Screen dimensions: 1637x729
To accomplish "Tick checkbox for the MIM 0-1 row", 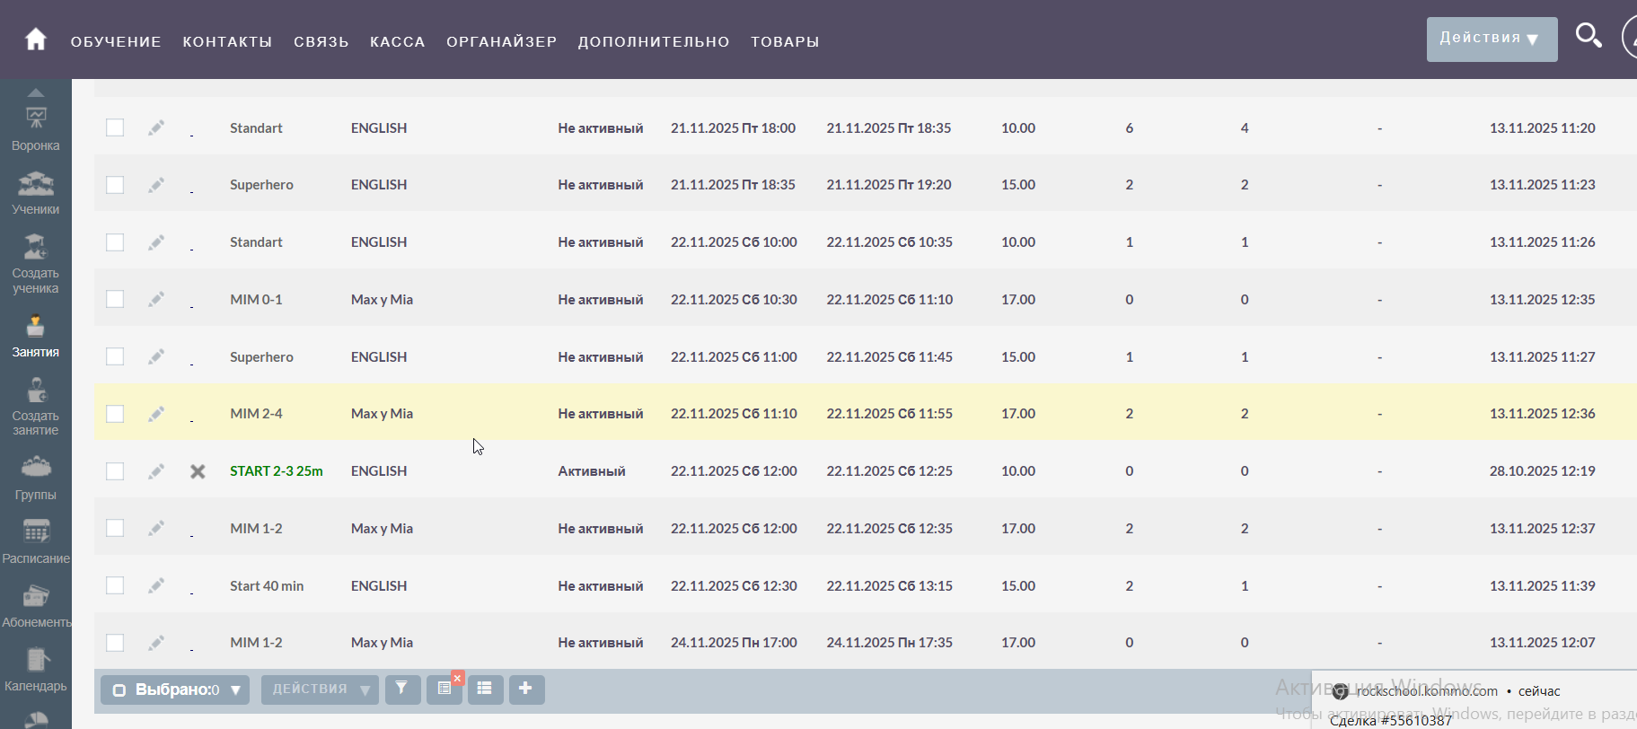I will pyautogui.click(x=115, y=299).
